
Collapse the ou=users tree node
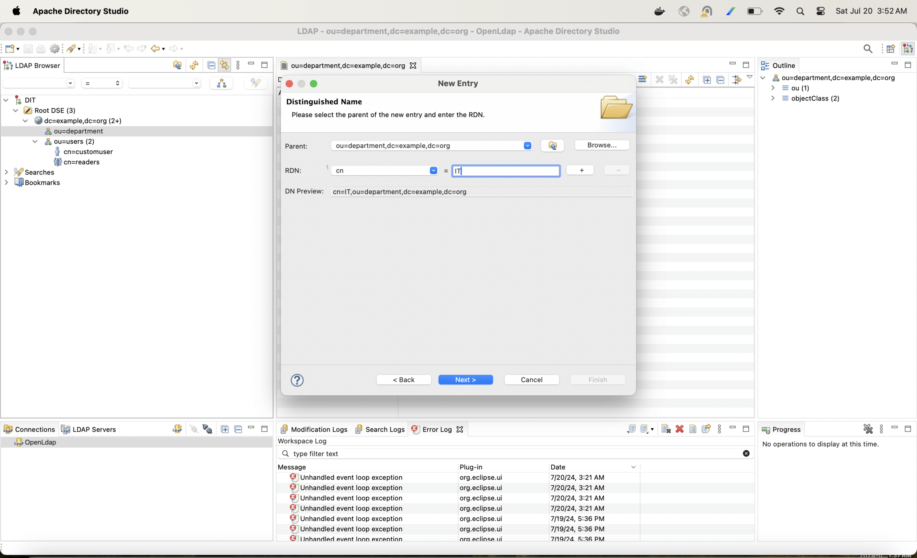tap(35, 141)
